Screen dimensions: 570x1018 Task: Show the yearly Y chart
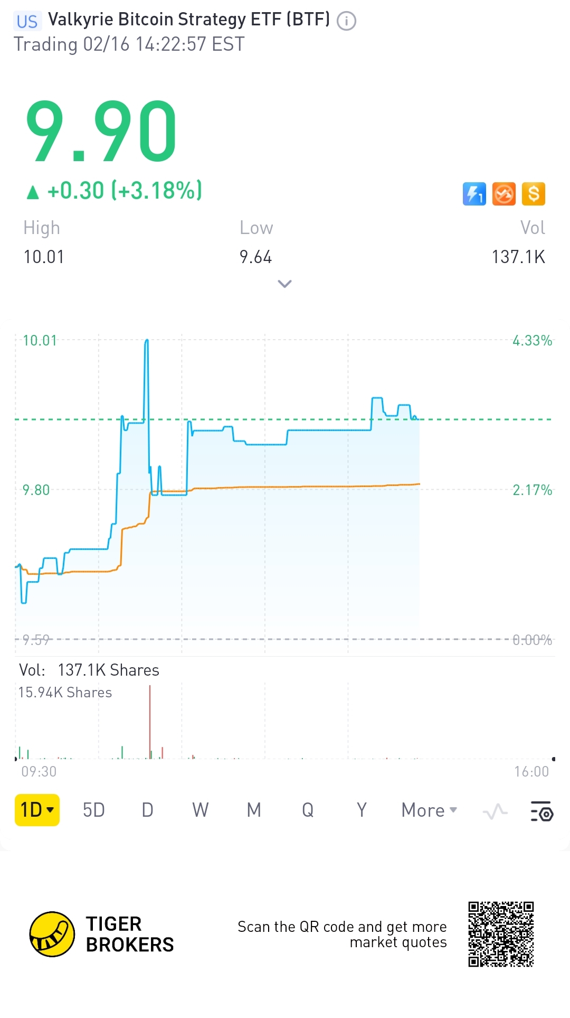pyautogui.click(x=362, y=810)
